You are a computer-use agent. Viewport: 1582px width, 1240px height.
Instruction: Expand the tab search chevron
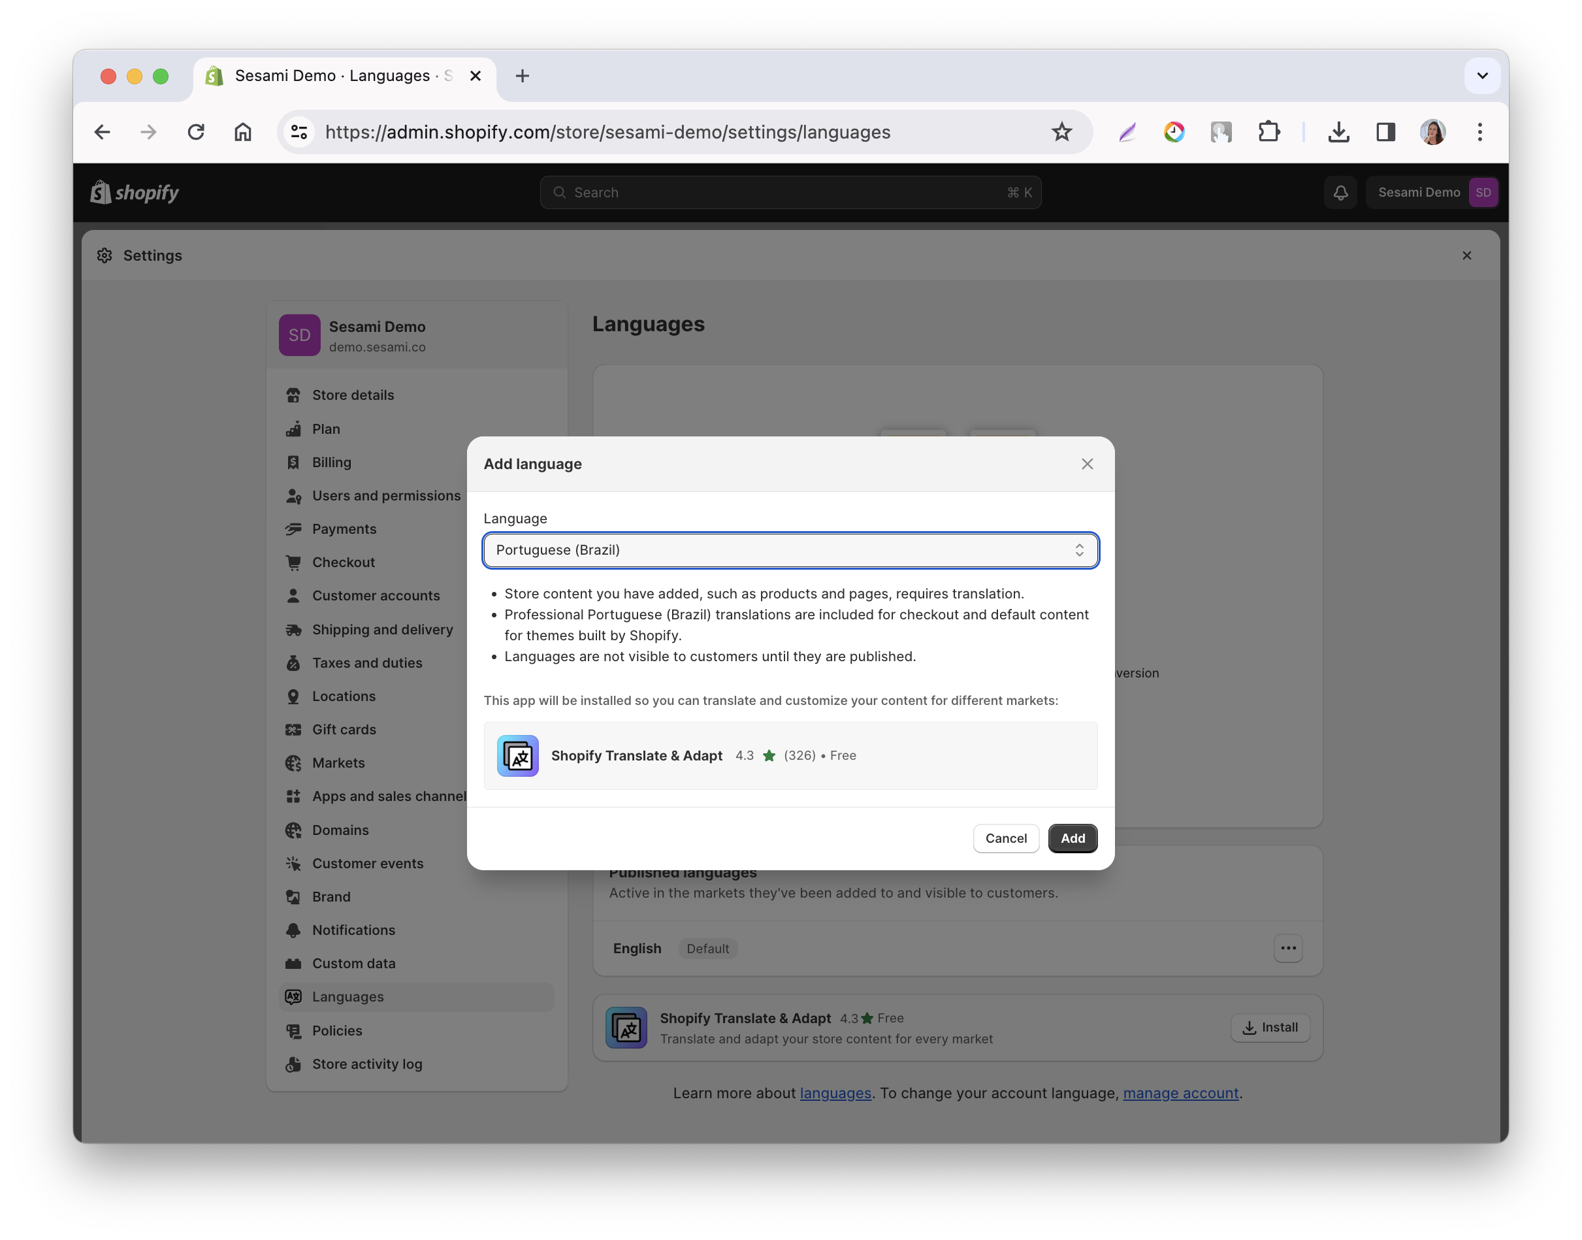click(1482, 76)
